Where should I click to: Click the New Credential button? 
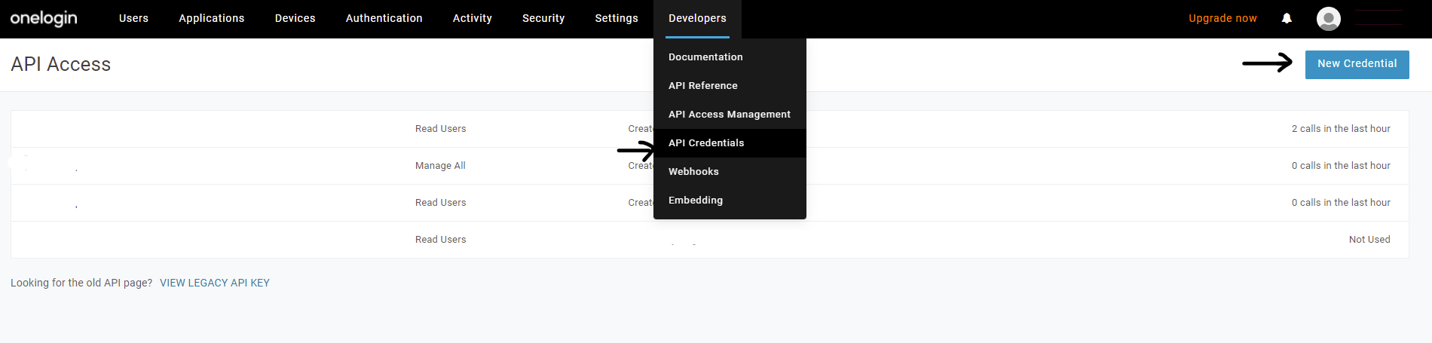(x=1357, y=64)
